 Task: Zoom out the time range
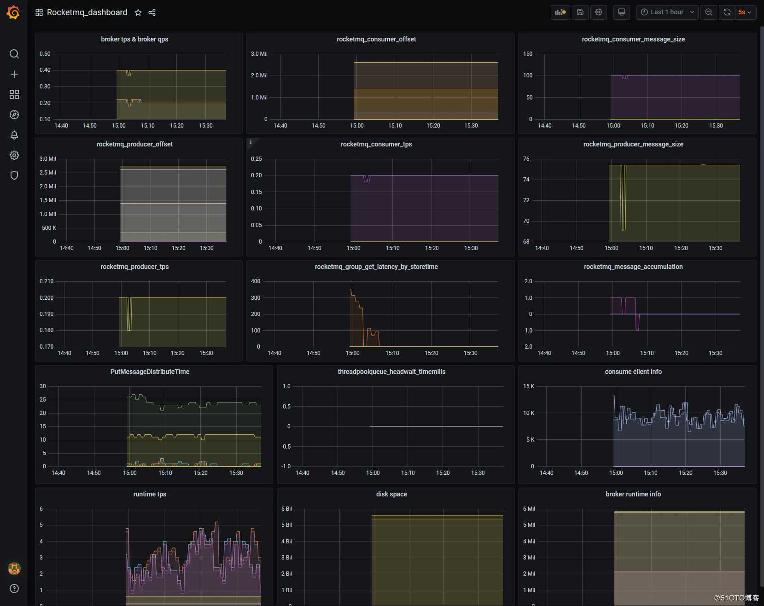pos(709,12)
